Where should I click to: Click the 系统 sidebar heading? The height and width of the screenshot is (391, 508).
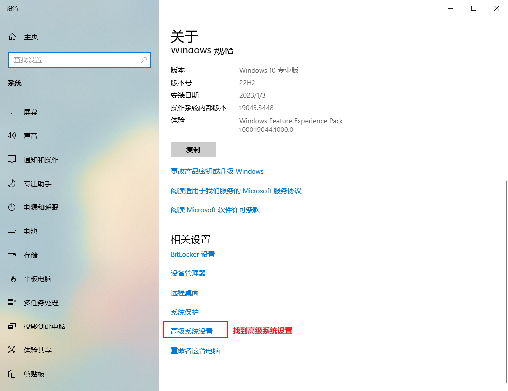15,83
